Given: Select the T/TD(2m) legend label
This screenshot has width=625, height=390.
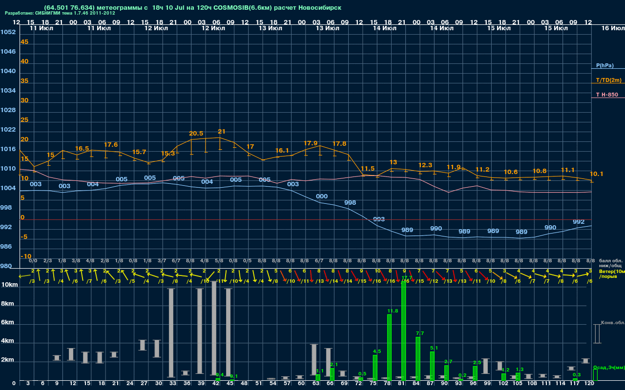Looking at the screenshot, I should (608, 80).
